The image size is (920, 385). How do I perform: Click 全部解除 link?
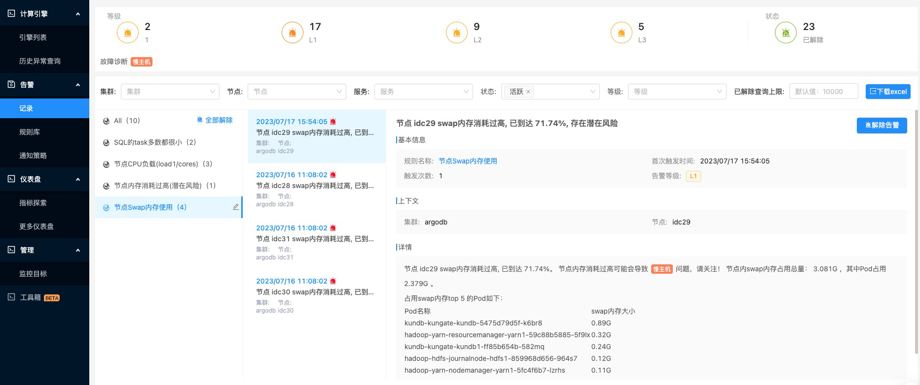[215, 120]
